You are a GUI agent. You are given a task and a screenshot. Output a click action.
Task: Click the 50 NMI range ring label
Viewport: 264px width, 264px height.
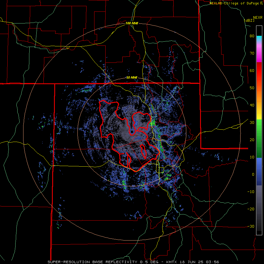[x=132, y=78]
